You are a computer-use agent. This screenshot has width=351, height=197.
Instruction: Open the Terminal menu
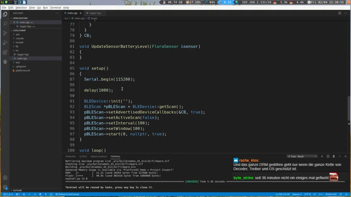55,8
